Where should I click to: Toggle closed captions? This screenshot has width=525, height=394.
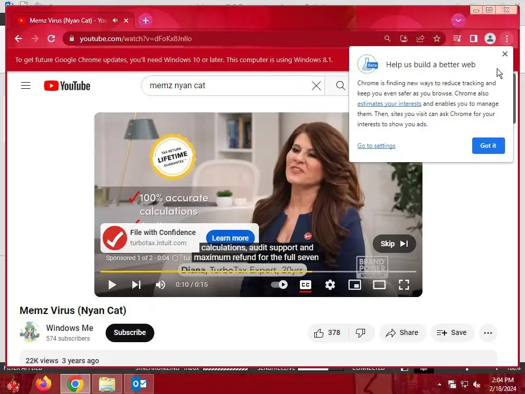tap(306, 285)
